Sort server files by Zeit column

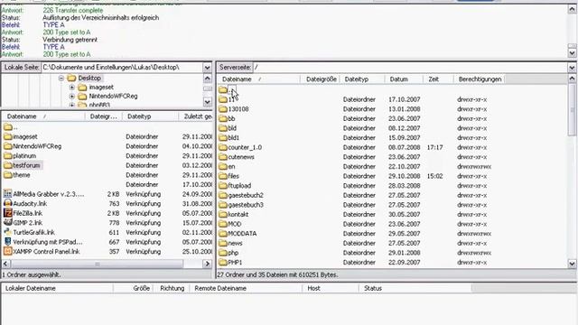[439, 79]
